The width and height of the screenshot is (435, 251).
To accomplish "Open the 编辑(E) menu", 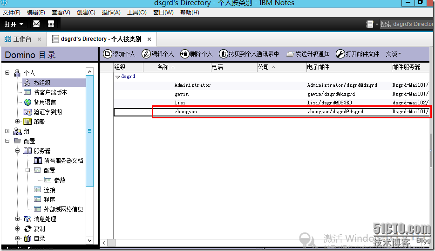I will tap(36, 13).
